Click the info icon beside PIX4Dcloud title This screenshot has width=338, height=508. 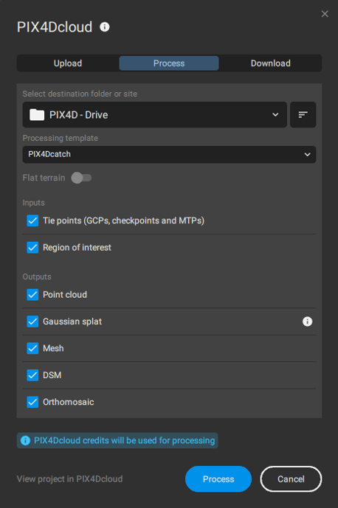click(x=105, y=27)
